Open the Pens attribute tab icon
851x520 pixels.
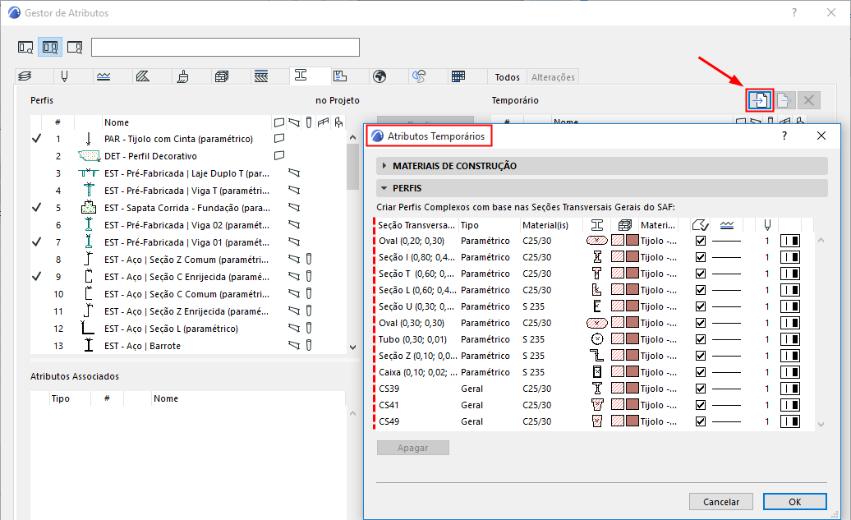coord(65,76)
